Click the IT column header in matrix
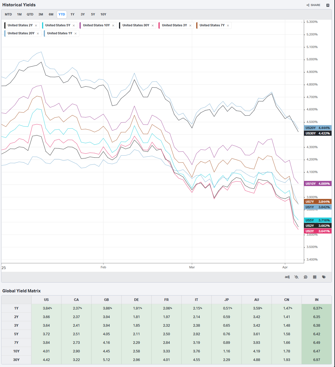The width and height of the screenshot is (335, 367). [197, 300]
